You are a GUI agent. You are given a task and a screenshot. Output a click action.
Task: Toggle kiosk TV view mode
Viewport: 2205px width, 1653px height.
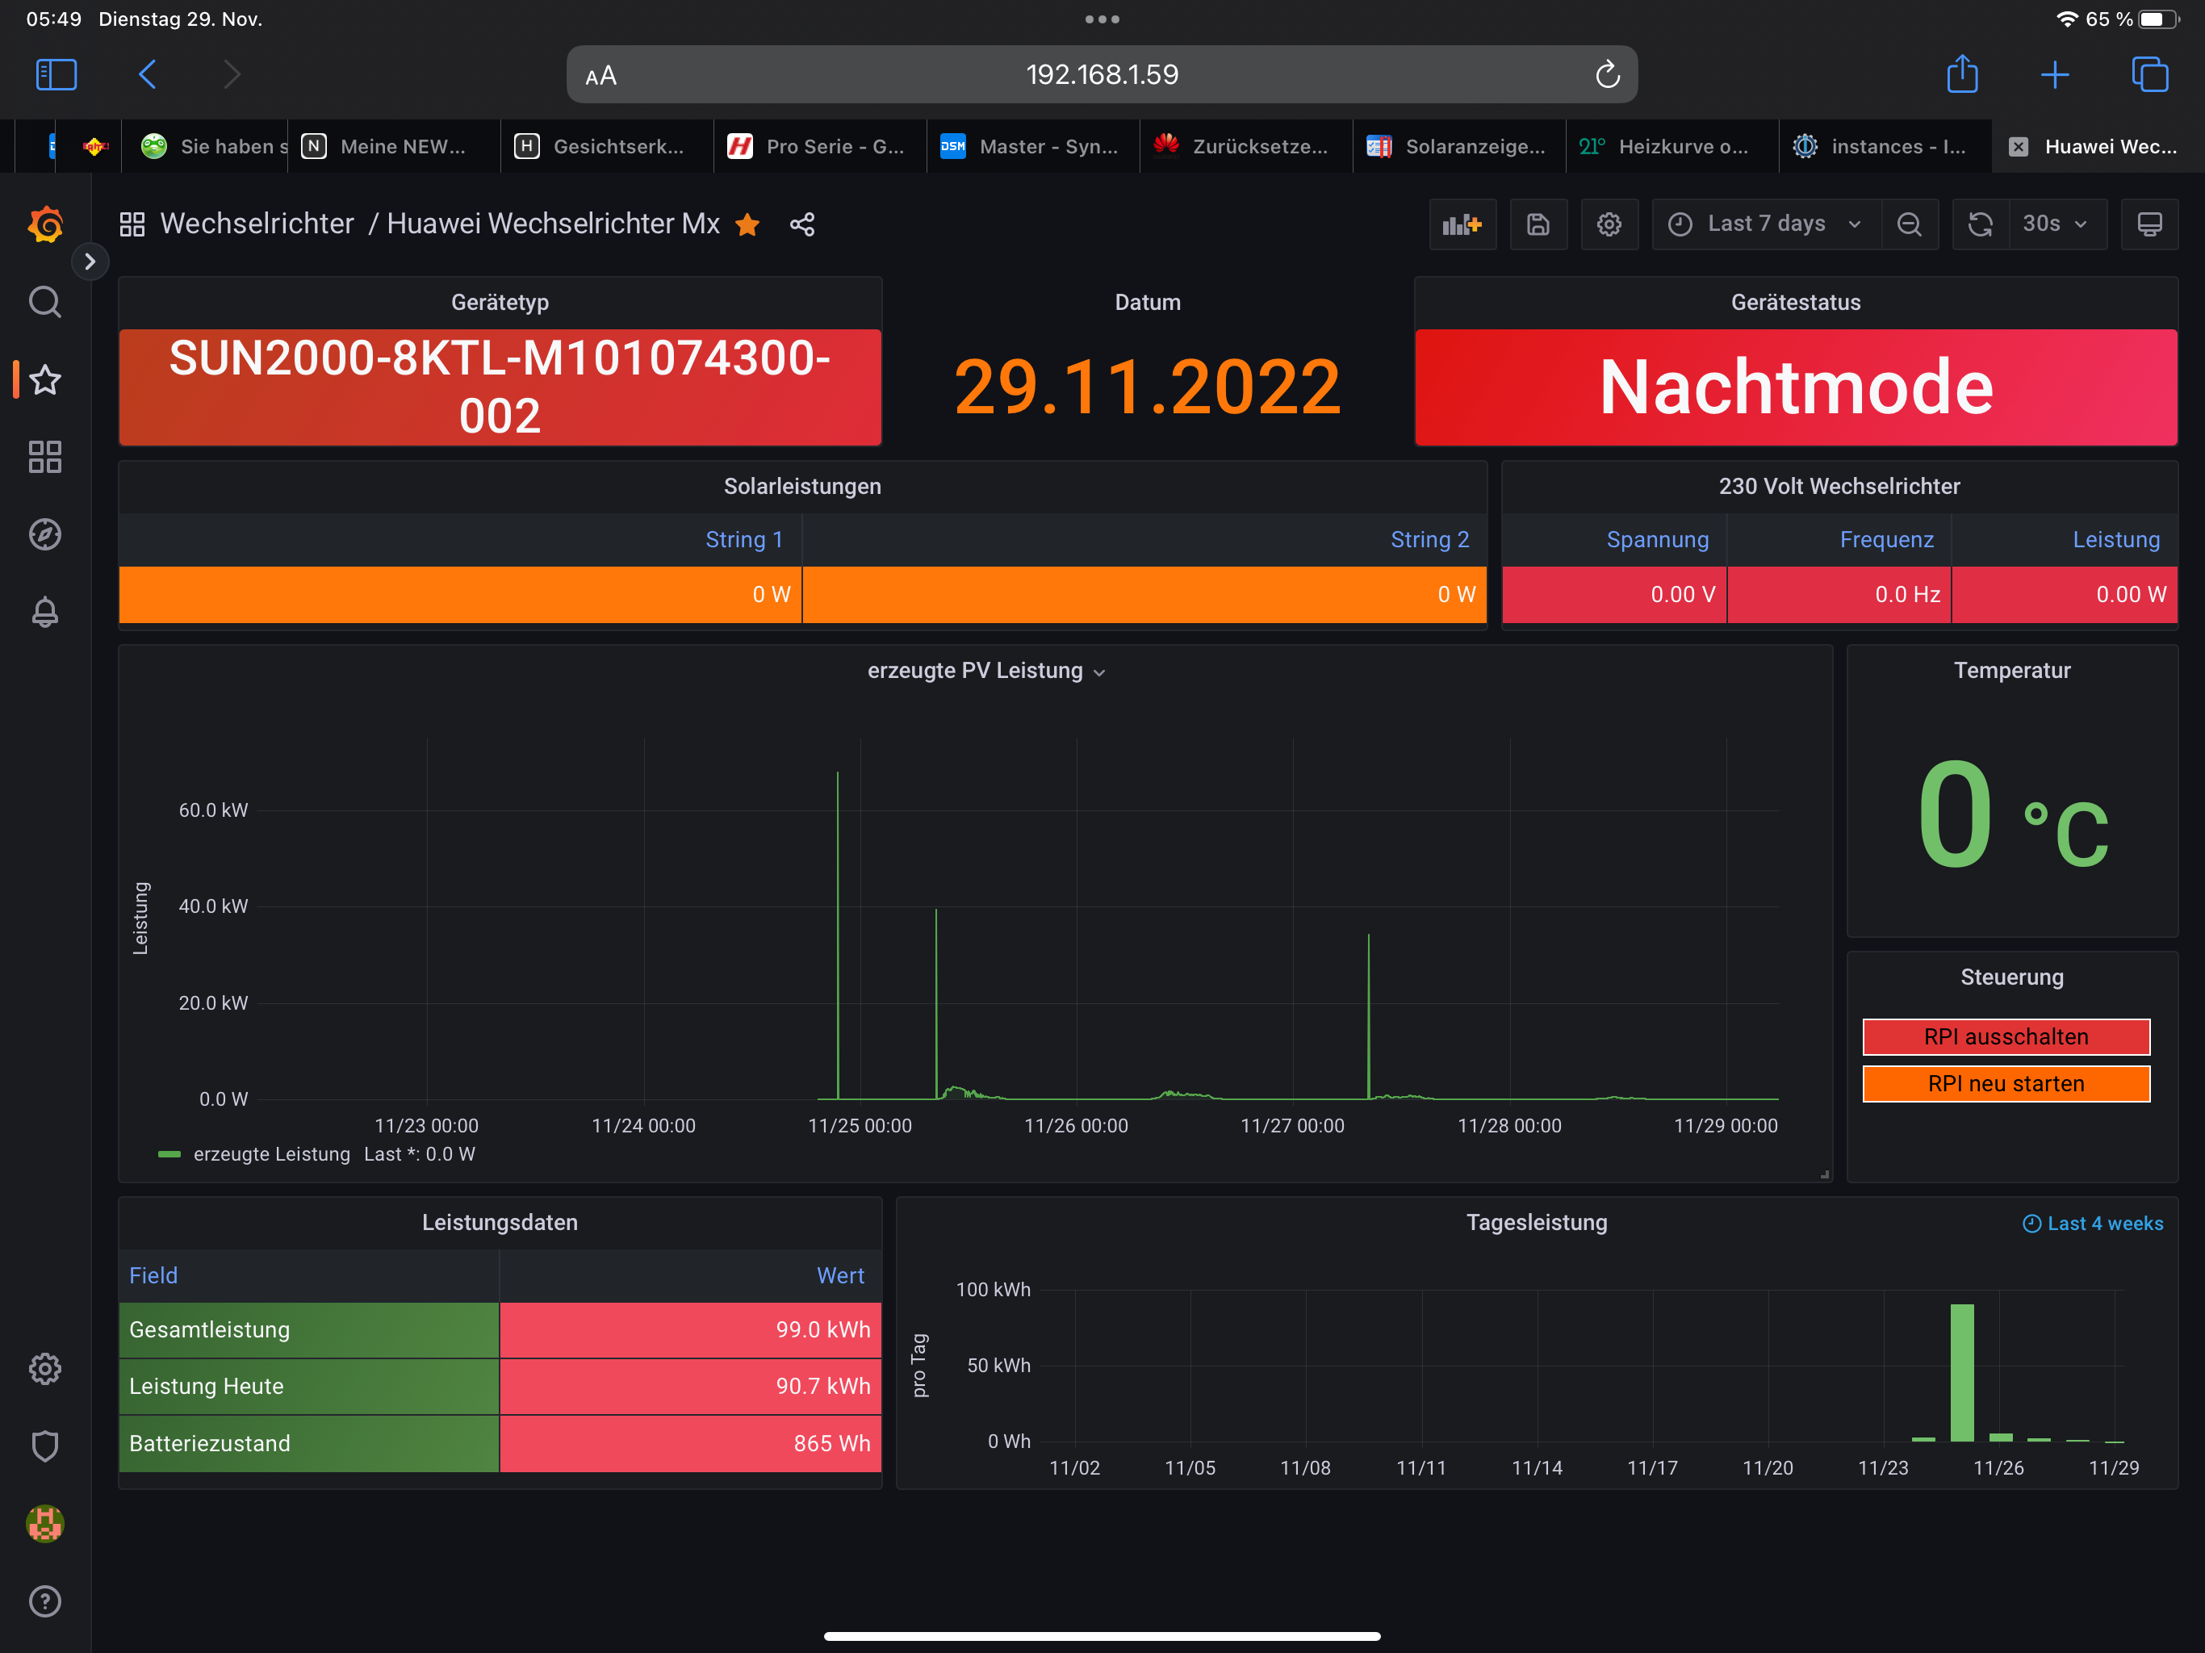click(x=2149, y=224)
